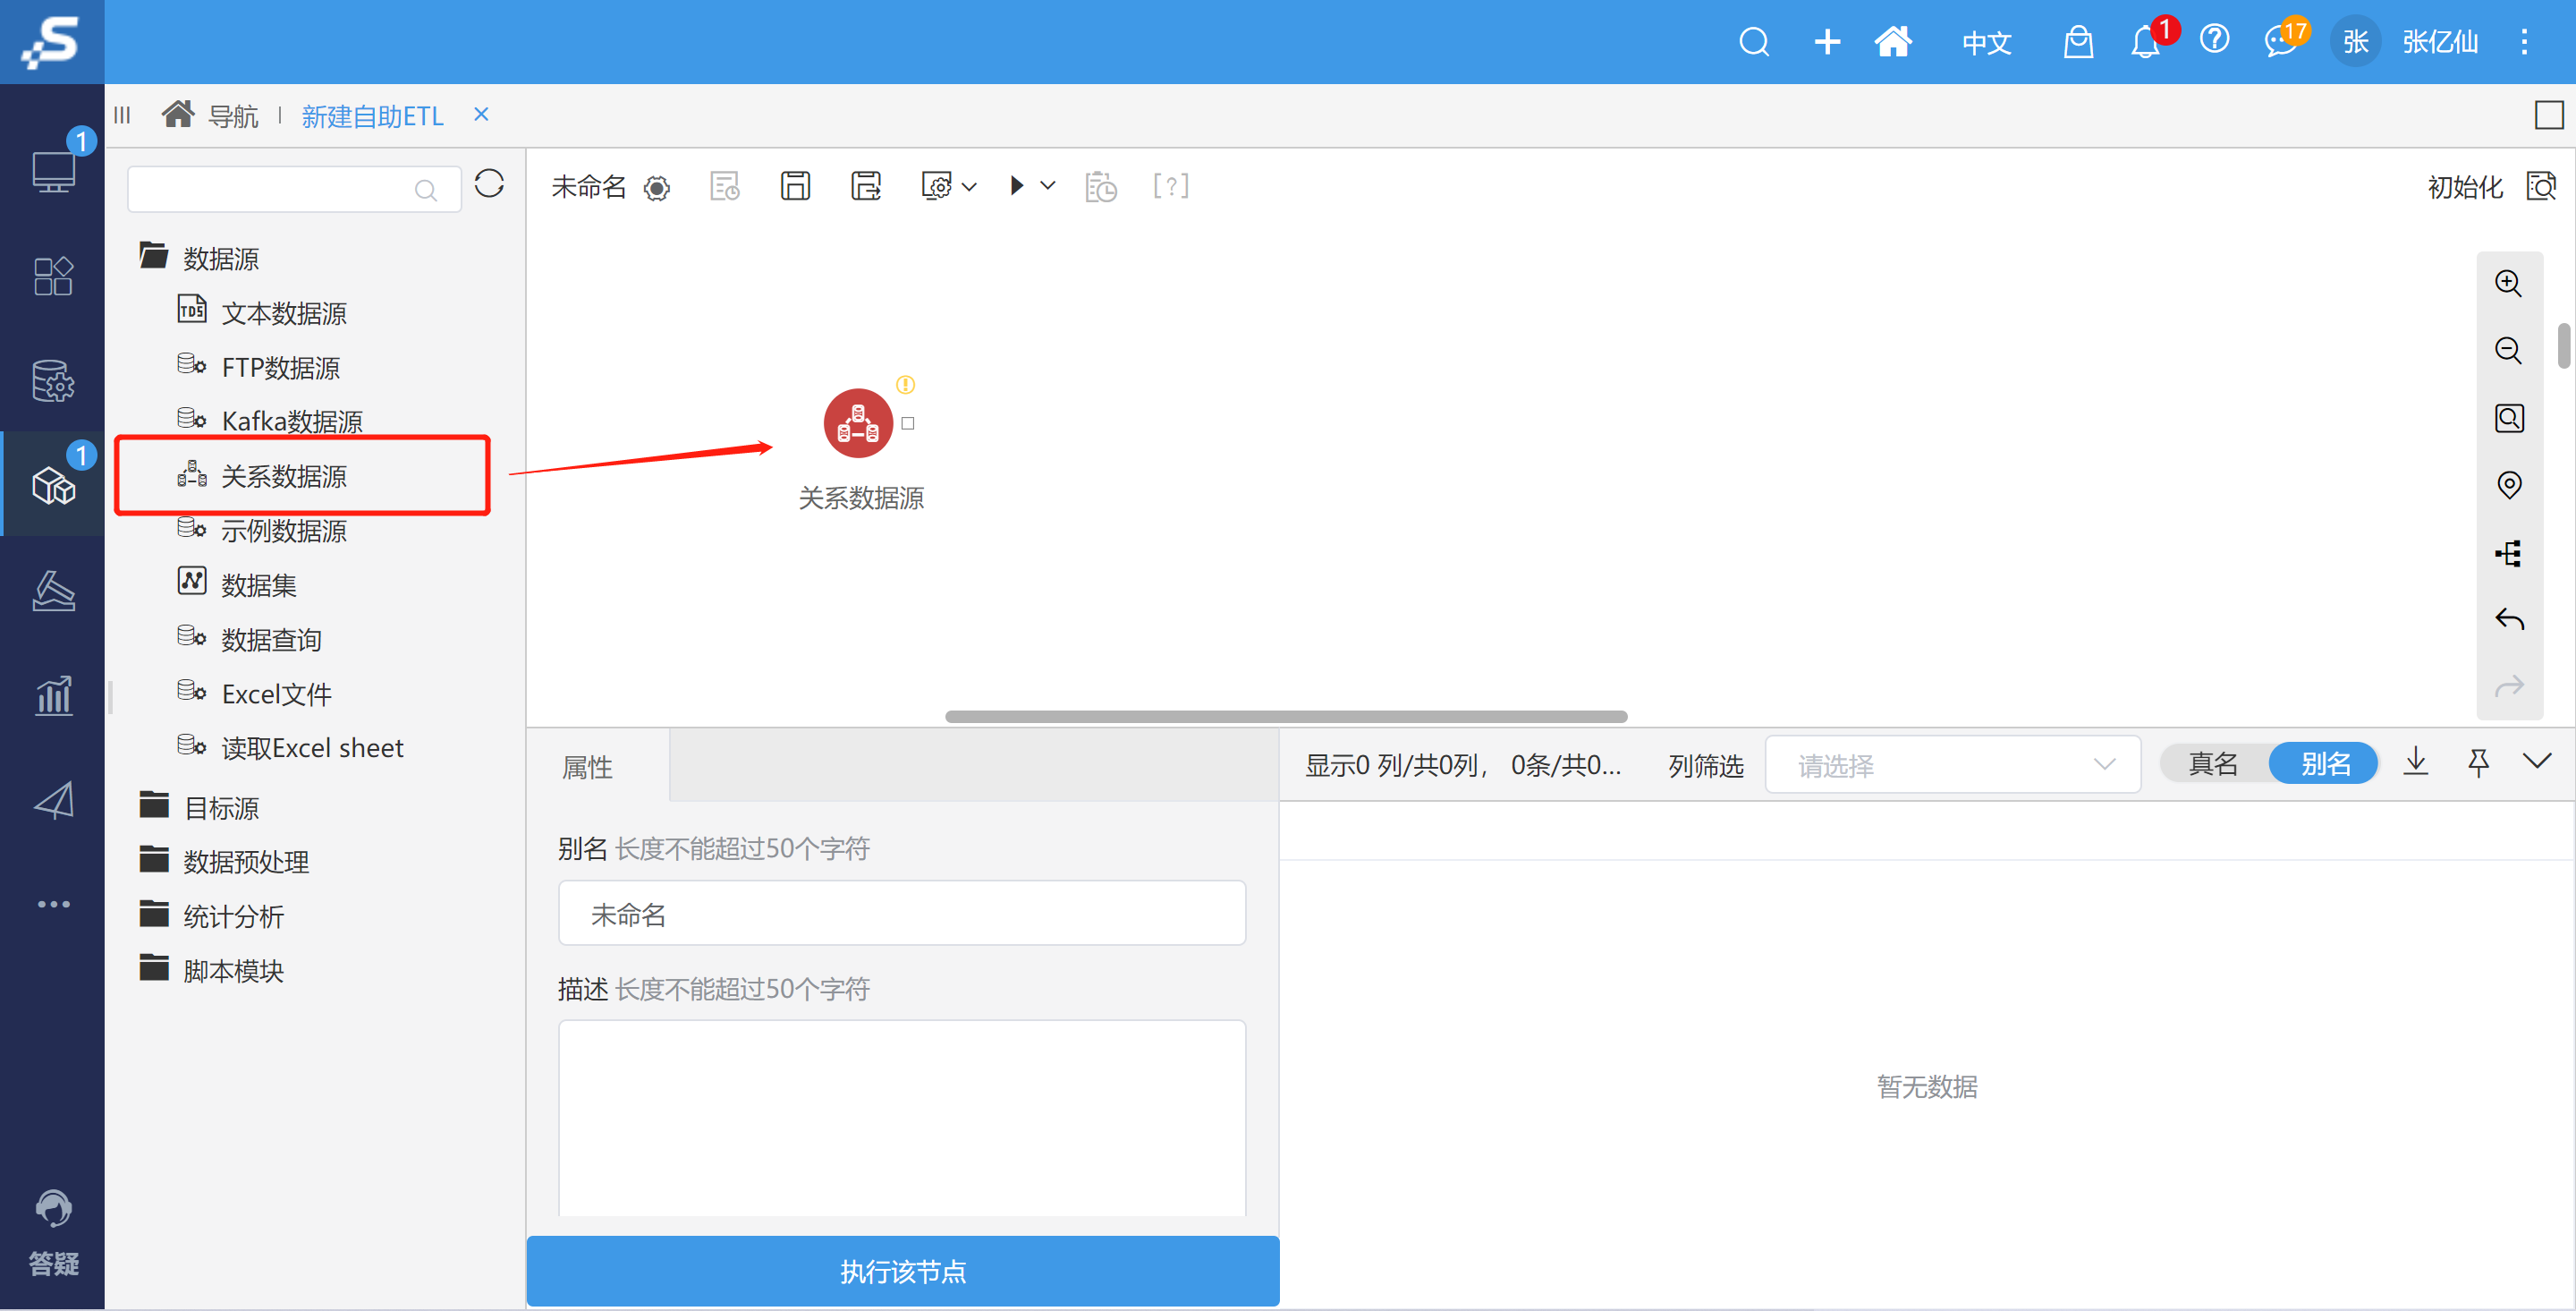2576x1311 pixels.
Task: Open user menu 张亿仙
Action: coord(2439,42)
